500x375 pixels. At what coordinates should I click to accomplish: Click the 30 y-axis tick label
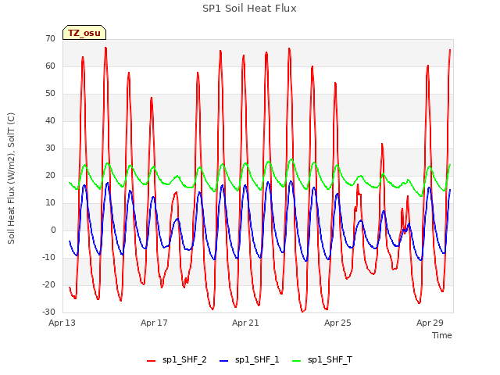(50, 148)
